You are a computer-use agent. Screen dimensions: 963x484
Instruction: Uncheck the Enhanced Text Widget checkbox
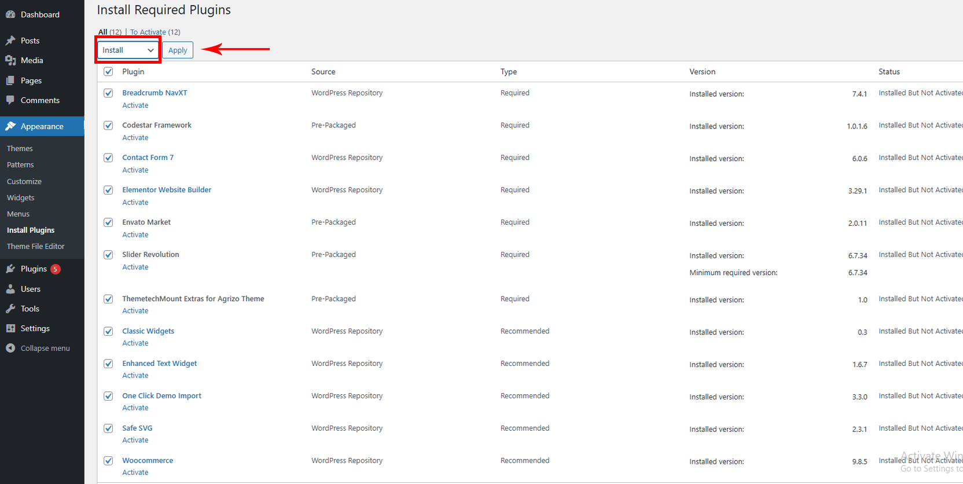point(108,364)
